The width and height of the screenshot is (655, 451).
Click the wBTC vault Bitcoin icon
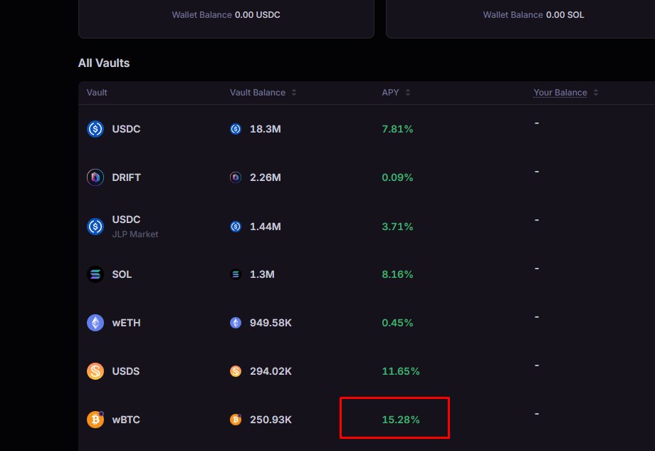pos(95,420)
